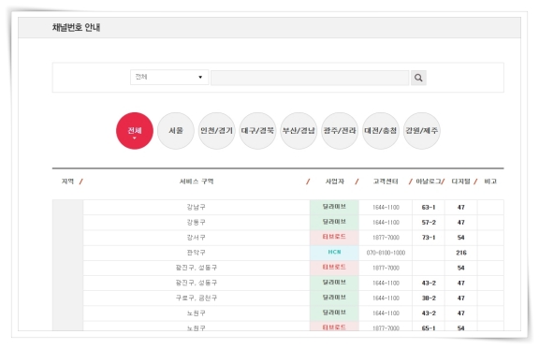Click the 아날로그 column header
Image resolution: width=539 pixels, height=349 pixels.
click(x=428, y=182)
